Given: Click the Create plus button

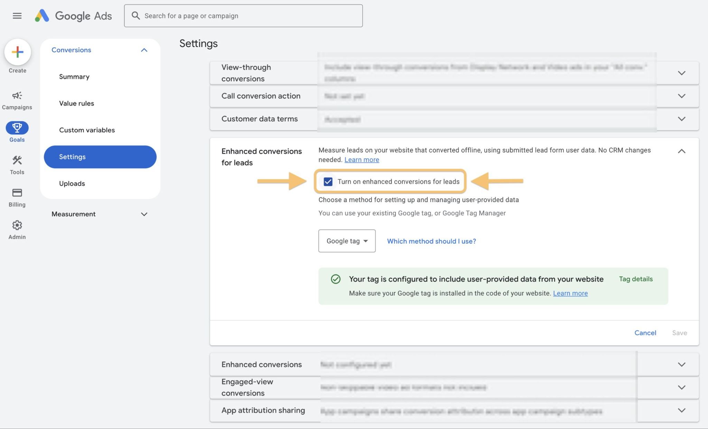Looking at the screenshot, I should click(17, 52).
